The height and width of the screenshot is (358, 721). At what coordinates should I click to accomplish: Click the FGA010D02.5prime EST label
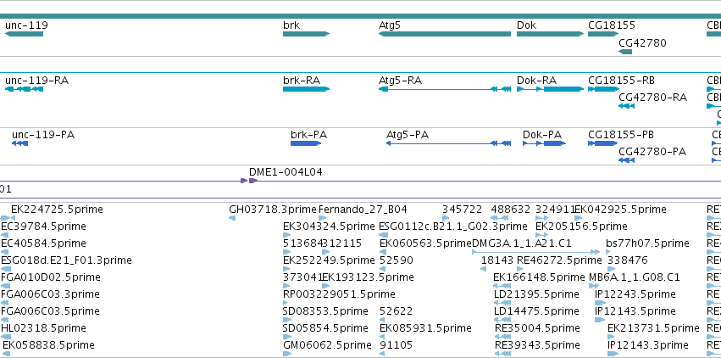(51, 277)
